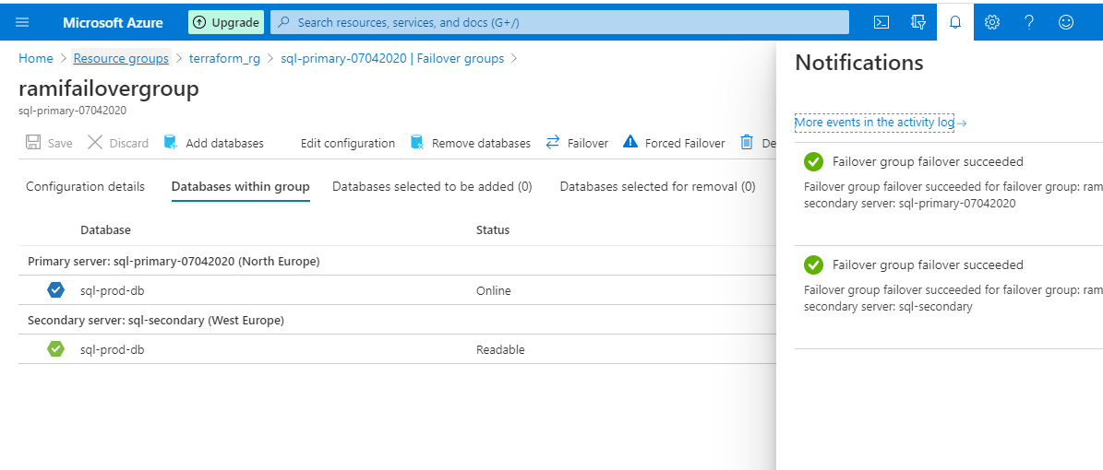
Task: Open the sql-primary-07042020 Failover groups breadcrumb
Action: (x=392, y=58)
